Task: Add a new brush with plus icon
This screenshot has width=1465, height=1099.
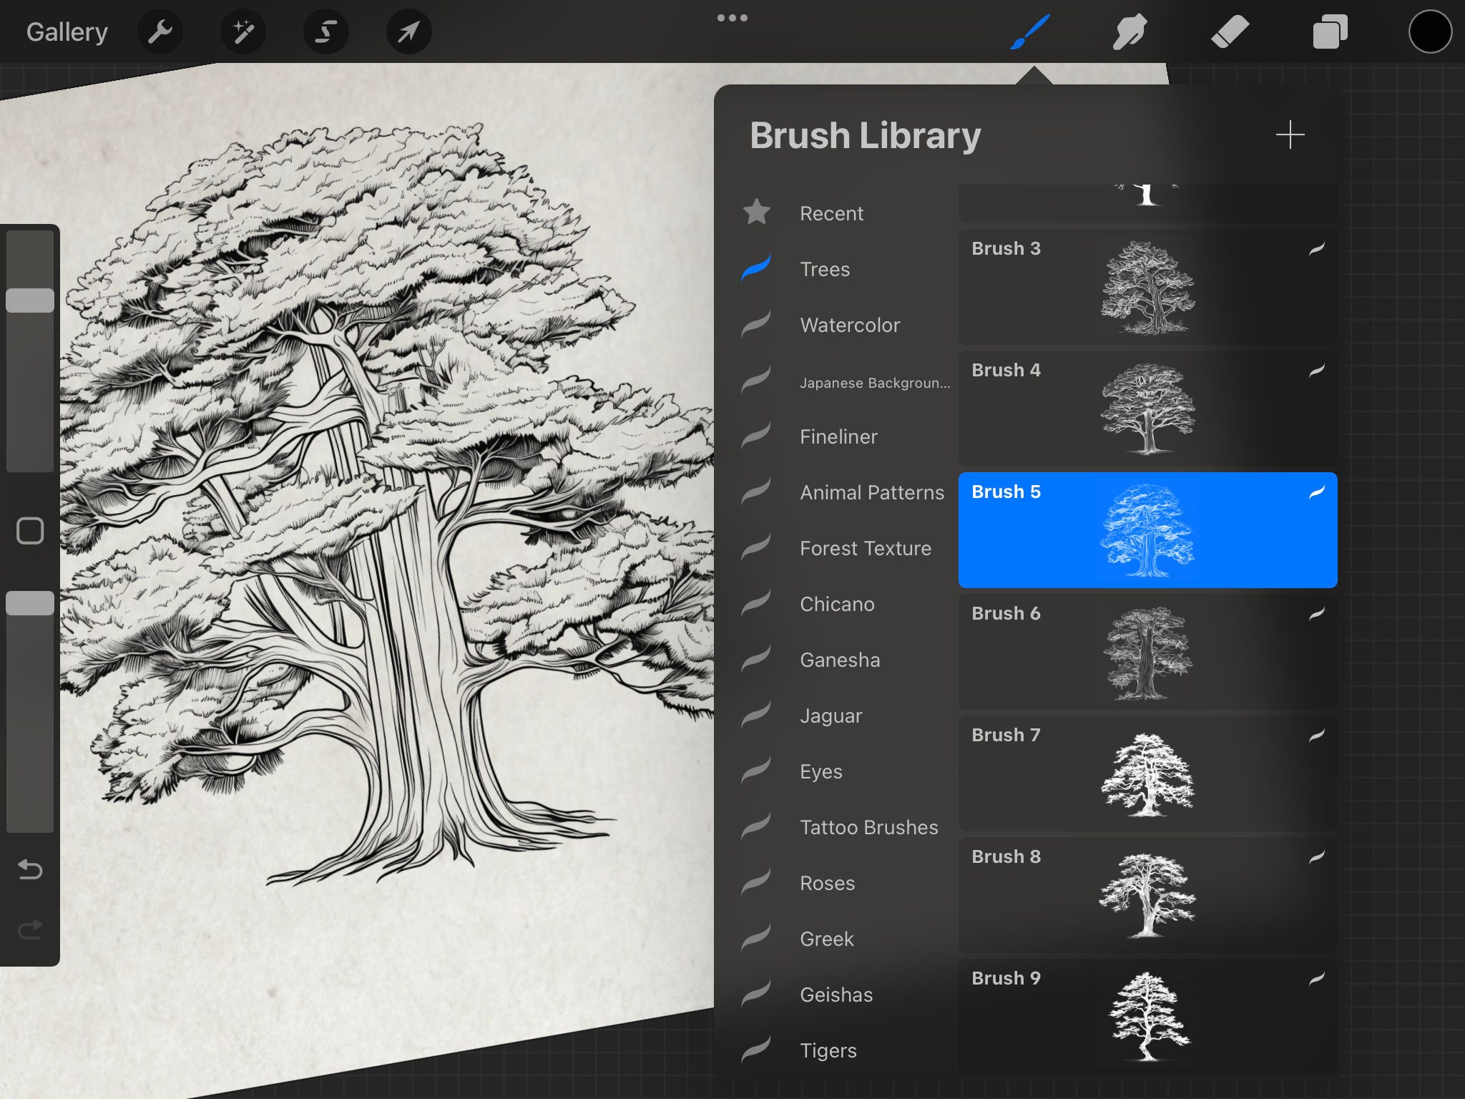Action: point(1290,135)
